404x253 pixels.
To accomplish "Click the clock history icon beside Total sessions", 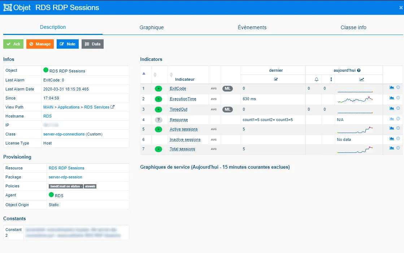I will coord(398,148).
